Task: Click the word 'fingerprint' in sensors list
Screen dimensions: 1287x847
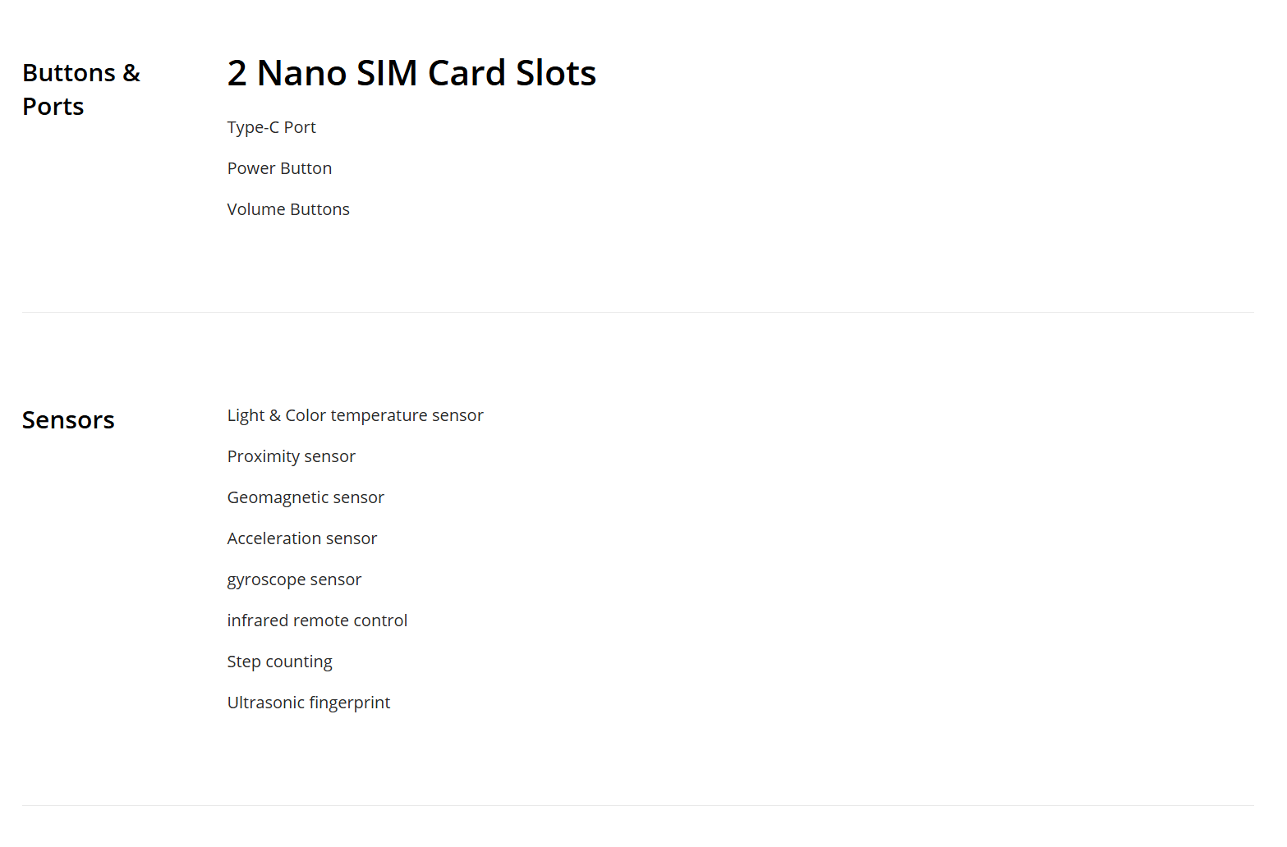Action: 349,703
